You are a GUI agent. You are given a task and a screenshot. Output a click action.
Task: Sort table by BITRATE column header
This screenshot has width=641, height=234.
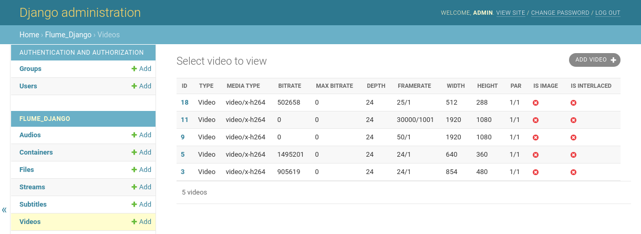290,86
